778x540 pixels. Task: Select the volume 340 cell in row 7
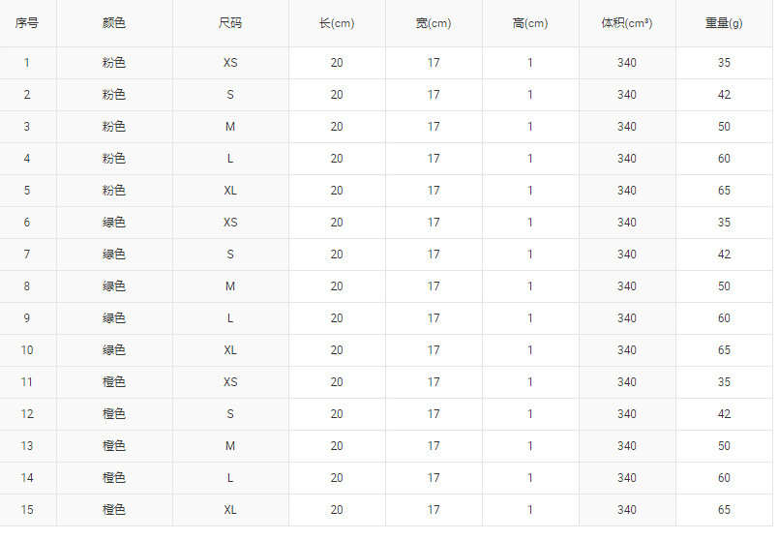coord(627,255)
